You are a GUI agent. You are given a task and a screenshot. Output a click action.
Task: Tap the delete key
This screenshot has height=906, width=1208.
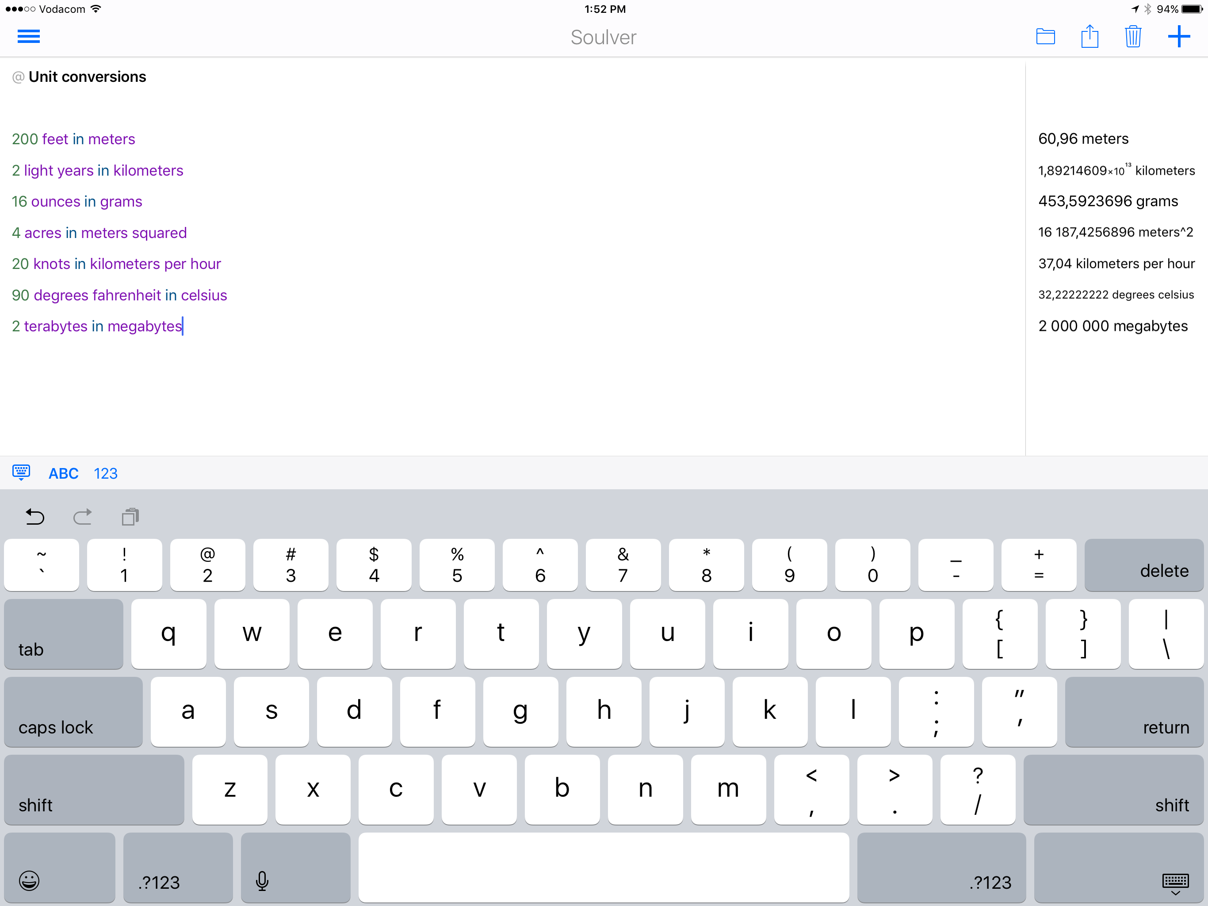[1144, 565]
